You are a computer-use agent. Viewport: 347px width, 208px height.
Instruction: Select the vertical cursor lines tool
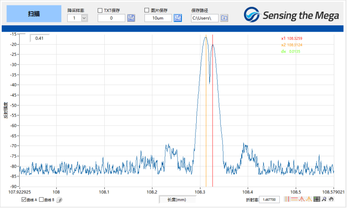click(x=287, y=199)
